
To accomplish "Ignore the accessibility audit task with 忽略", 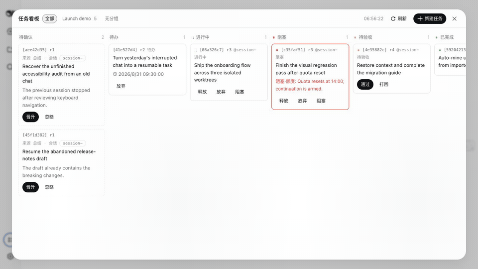I will click(49, 117).
